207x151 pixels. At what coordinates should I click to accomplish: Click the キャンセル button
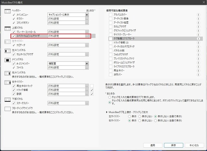pyautogui.click(x=194, y=145)
